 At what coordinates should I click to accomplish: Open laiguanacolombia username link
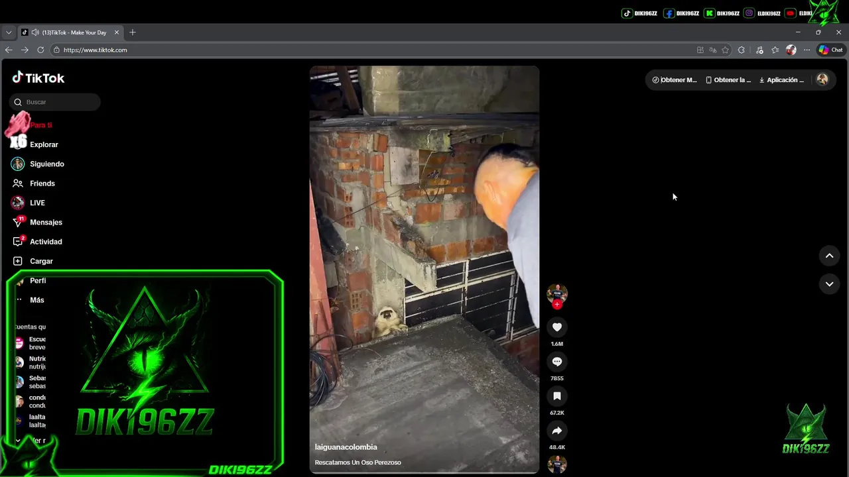346,447
